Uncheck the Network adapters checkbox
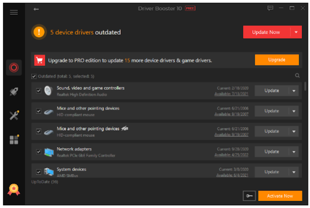This screenshot has height=208, width=310. (38, 152)
